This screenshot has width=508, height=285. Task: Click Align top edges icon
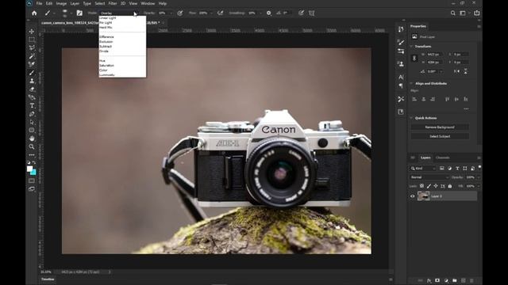pos(447,99)
